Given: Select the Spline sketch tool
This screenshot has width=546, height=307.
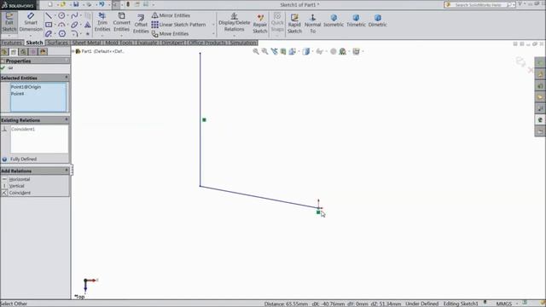Looking at the screenshot, I should [74, 15].
